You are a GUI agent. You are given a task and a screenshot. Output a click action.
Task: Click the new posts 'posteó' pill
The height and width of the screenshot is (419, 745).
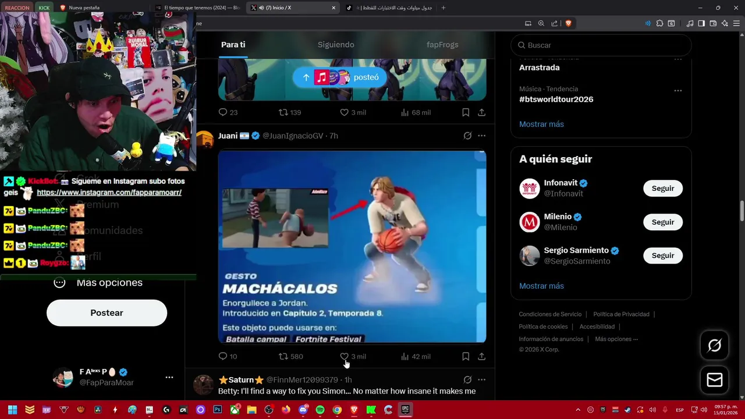(x=339, y=77)
